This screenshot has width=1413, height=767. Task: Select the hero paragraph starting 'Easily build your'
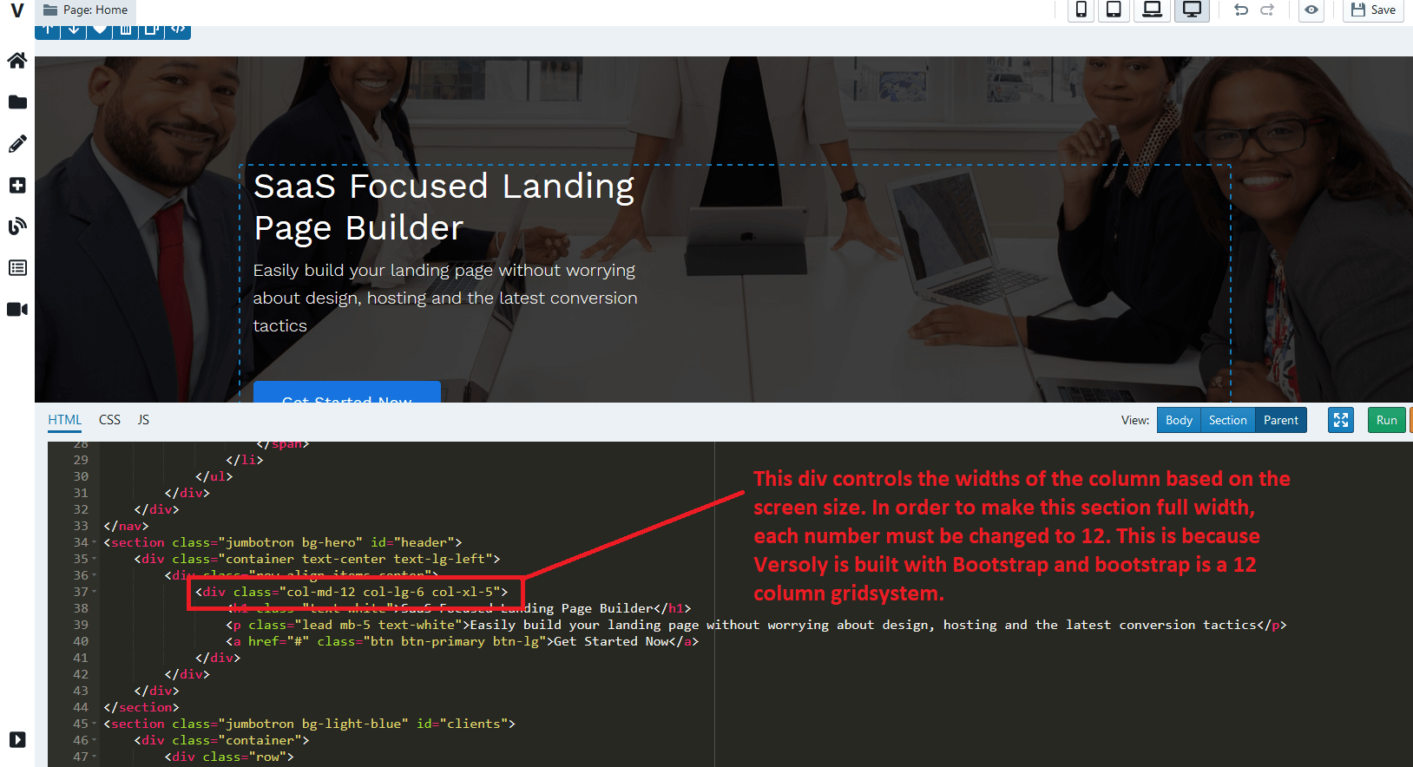[x=445, y=298]
